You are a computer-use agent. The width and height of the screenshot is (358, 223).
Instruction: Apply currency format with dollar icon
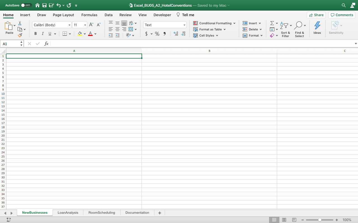click(x=146, y=34)
